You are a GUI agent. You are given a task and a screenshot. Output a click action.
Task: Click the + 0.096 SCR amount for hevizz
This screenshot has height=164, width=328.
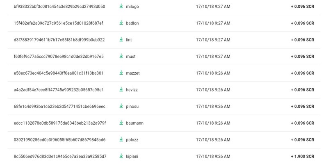303,90
